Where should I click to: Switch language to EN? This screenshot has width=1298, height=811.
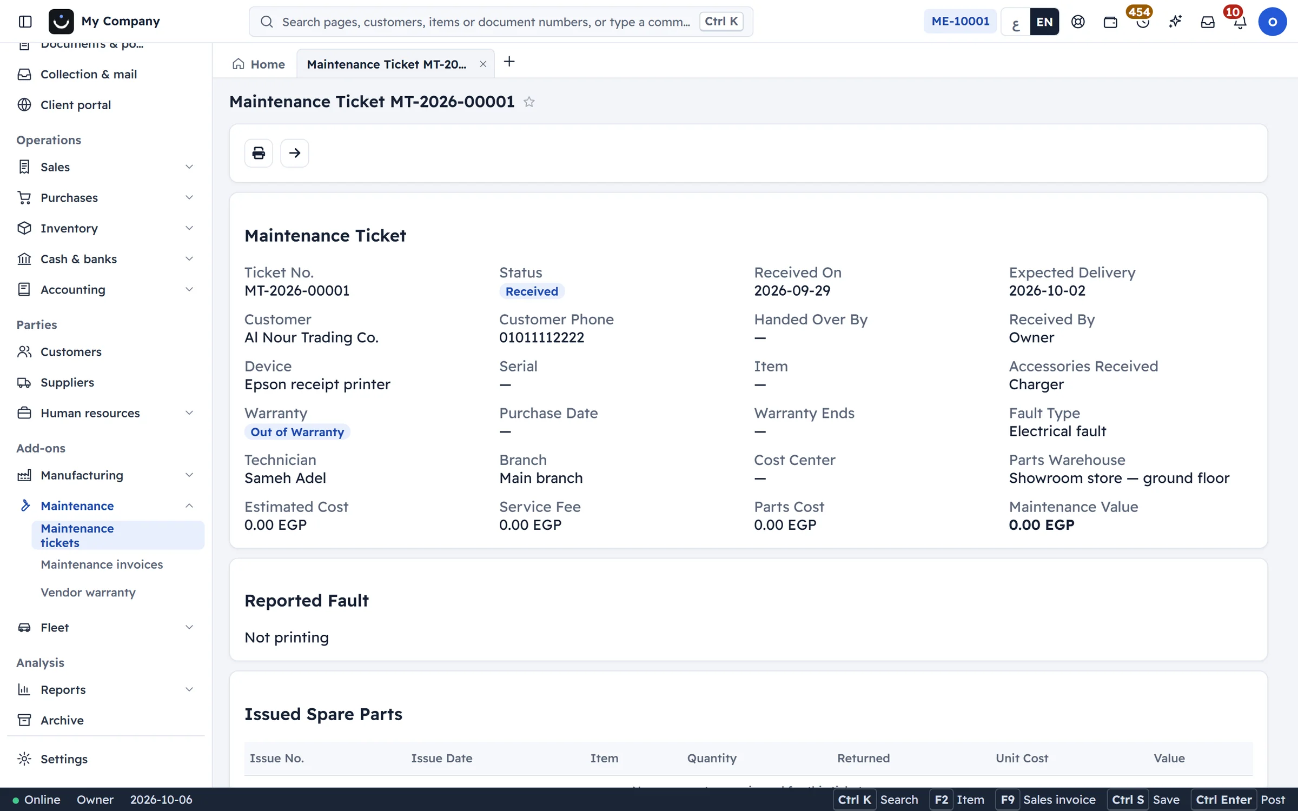(x=1044, y=22)
